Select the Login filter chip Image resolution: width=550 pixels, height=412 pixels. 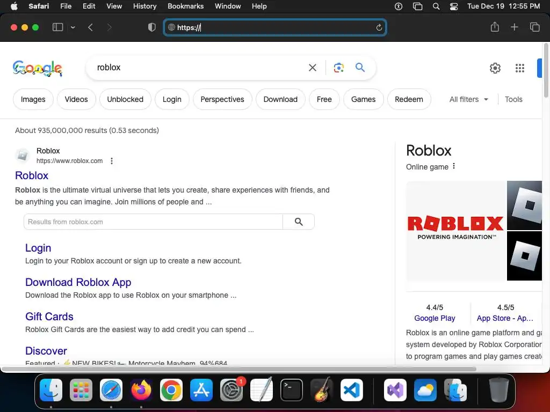tap(172, 99)
